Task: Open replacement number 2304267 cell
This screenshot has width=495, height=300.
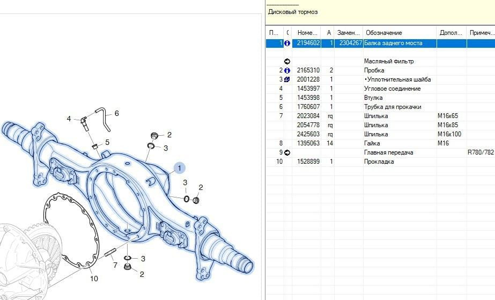Action: tap(349, 43)
